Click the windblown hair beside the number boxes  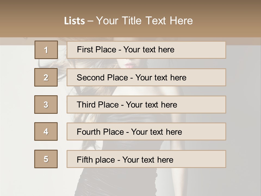[x=62, y=65]
